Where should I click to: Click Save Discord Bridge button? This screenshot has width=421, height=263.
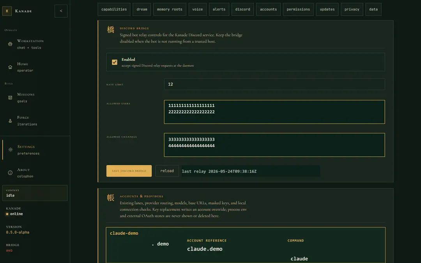129,171
